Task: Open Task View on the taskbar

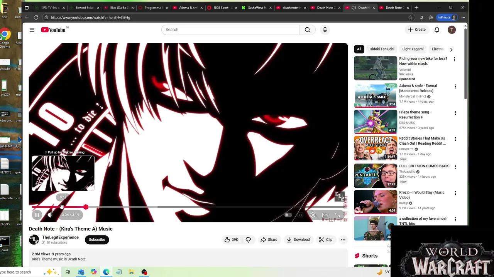Action: tap(68, 272)
